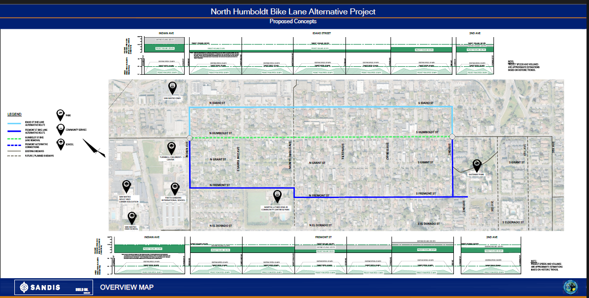Click the city tree seal emblem
Image resolution: width=589 pixels, height=298 pixels.
[x=571, y=287]
